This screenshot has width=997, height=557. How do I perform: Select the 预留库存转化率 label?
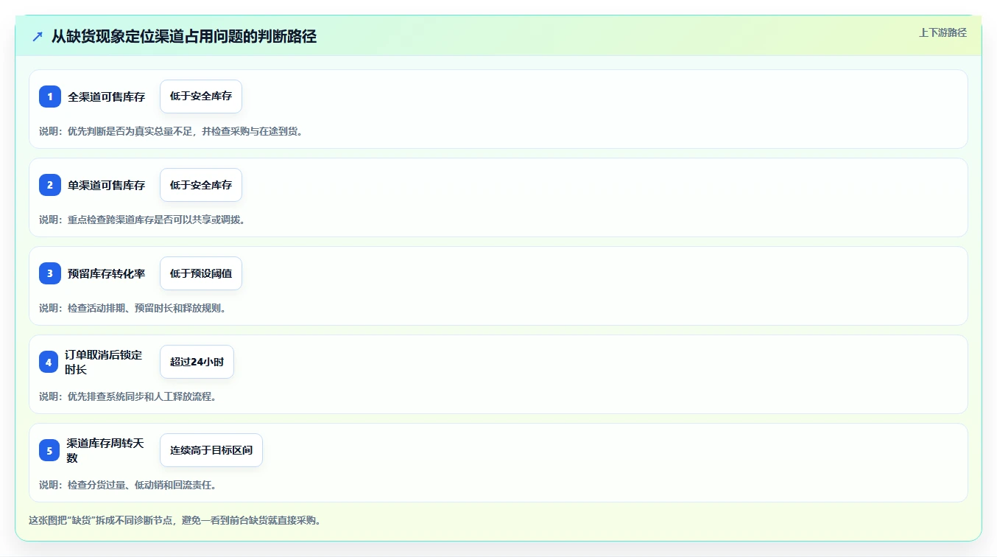tap(107, 273)
